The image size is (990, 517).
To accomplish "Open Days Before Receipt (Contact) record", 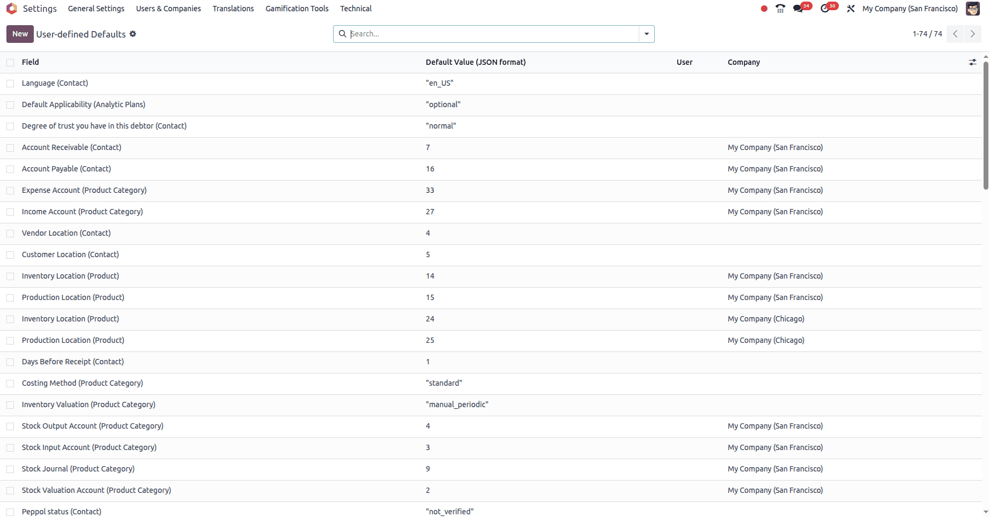I will (73, 362).
